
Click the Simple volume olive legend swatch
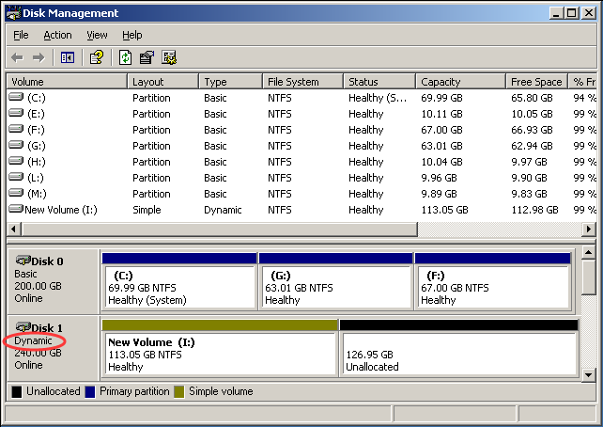point(179,392)
